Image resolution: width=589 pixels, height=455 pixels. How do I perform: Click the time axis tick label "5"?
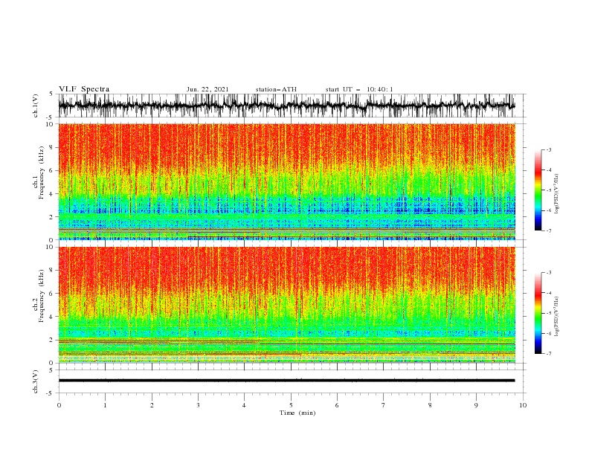click(291, 405)
